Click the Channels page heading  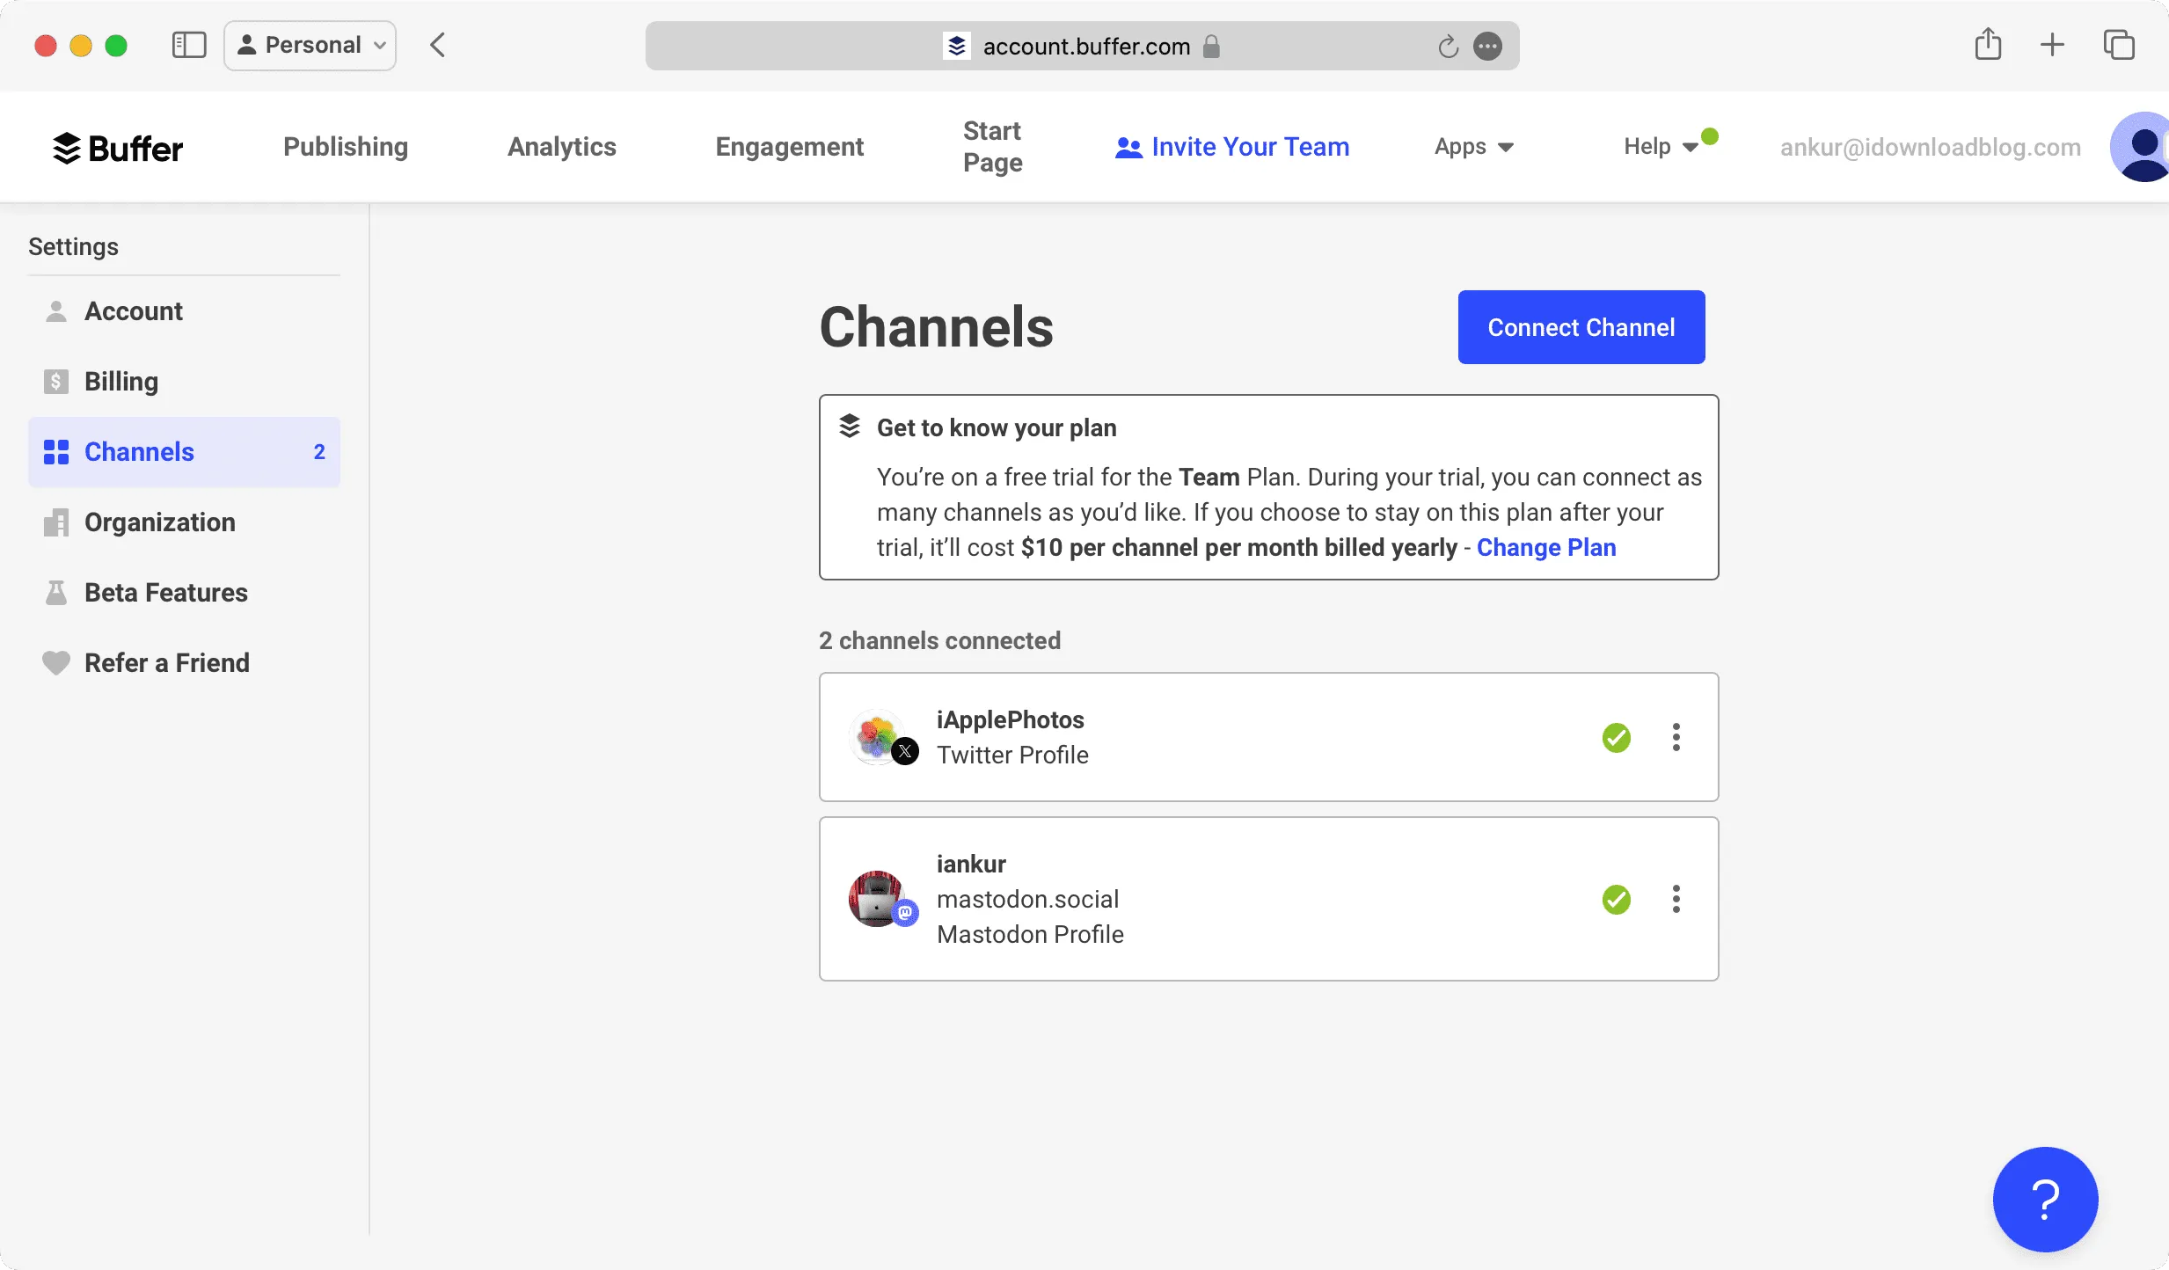click(936, 327)
